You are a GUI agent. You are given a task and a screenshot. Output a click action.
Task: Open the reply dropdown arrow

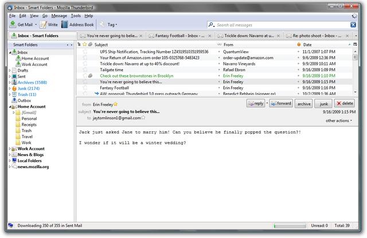click(267, 103)
